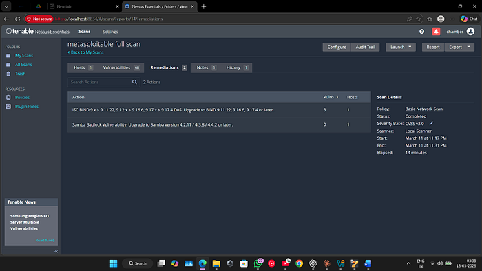Open a new browser tab
This screenshot has height=271, width=482.
tap(204, 6)
